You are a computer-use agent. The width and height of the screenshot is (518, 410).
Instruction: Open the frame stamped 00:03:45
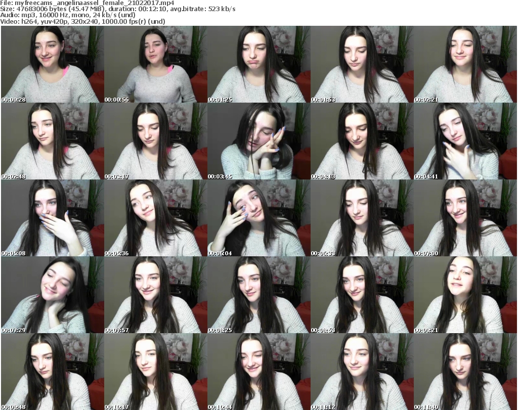[x=258, y=141]
